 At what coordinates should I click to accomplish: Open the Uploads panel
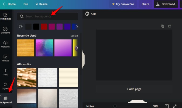pos(5,44)
